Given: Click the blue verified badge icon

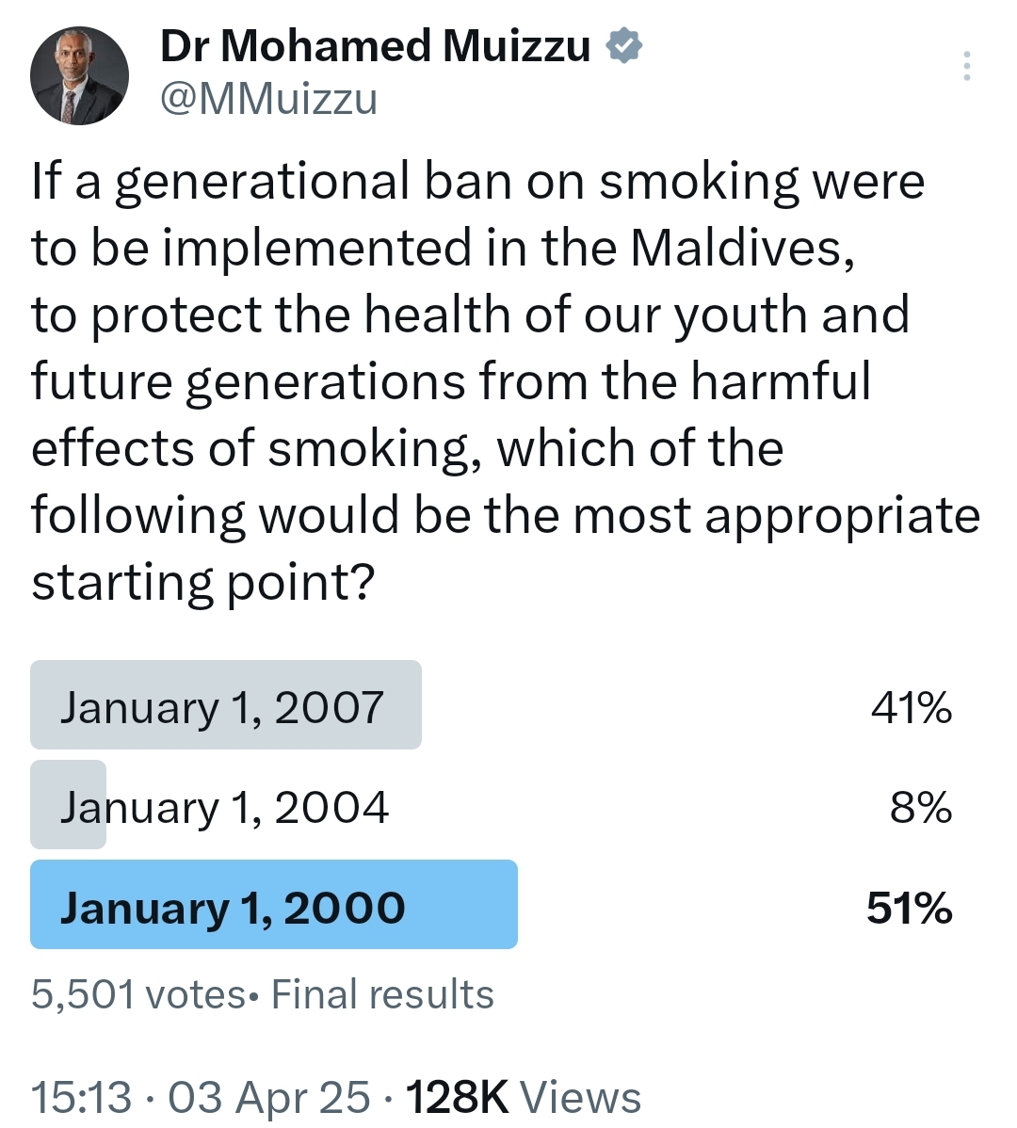Looking at the screenshot, I should pyautogui.click(x=623, y=45).
